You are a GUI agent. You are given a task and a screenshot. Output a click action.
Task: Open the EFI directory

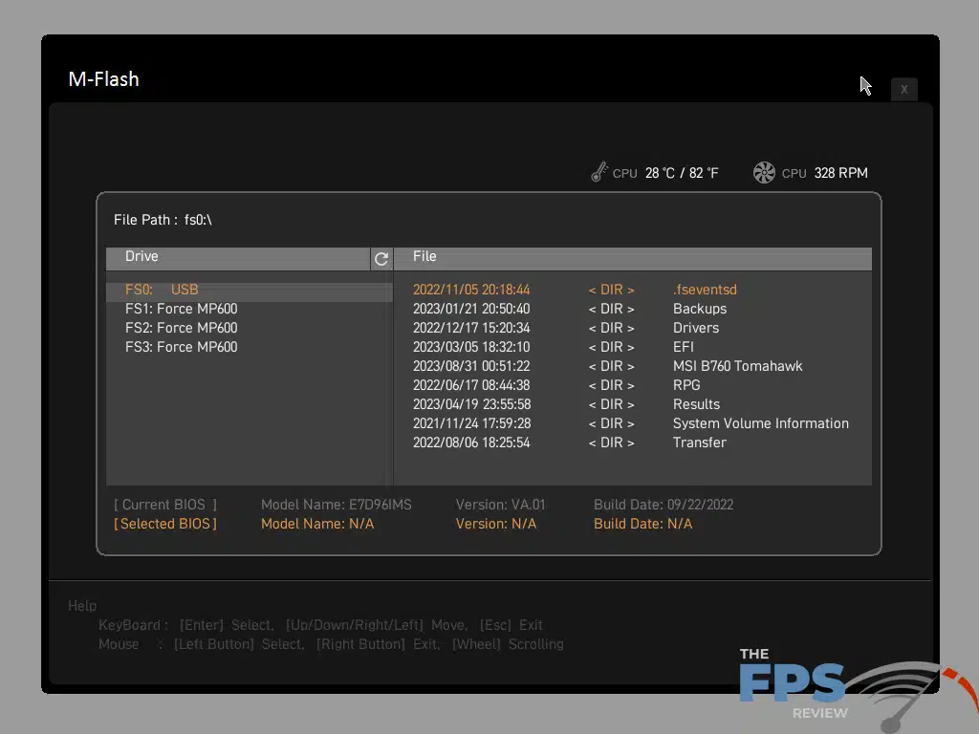[x=683, y=347]
